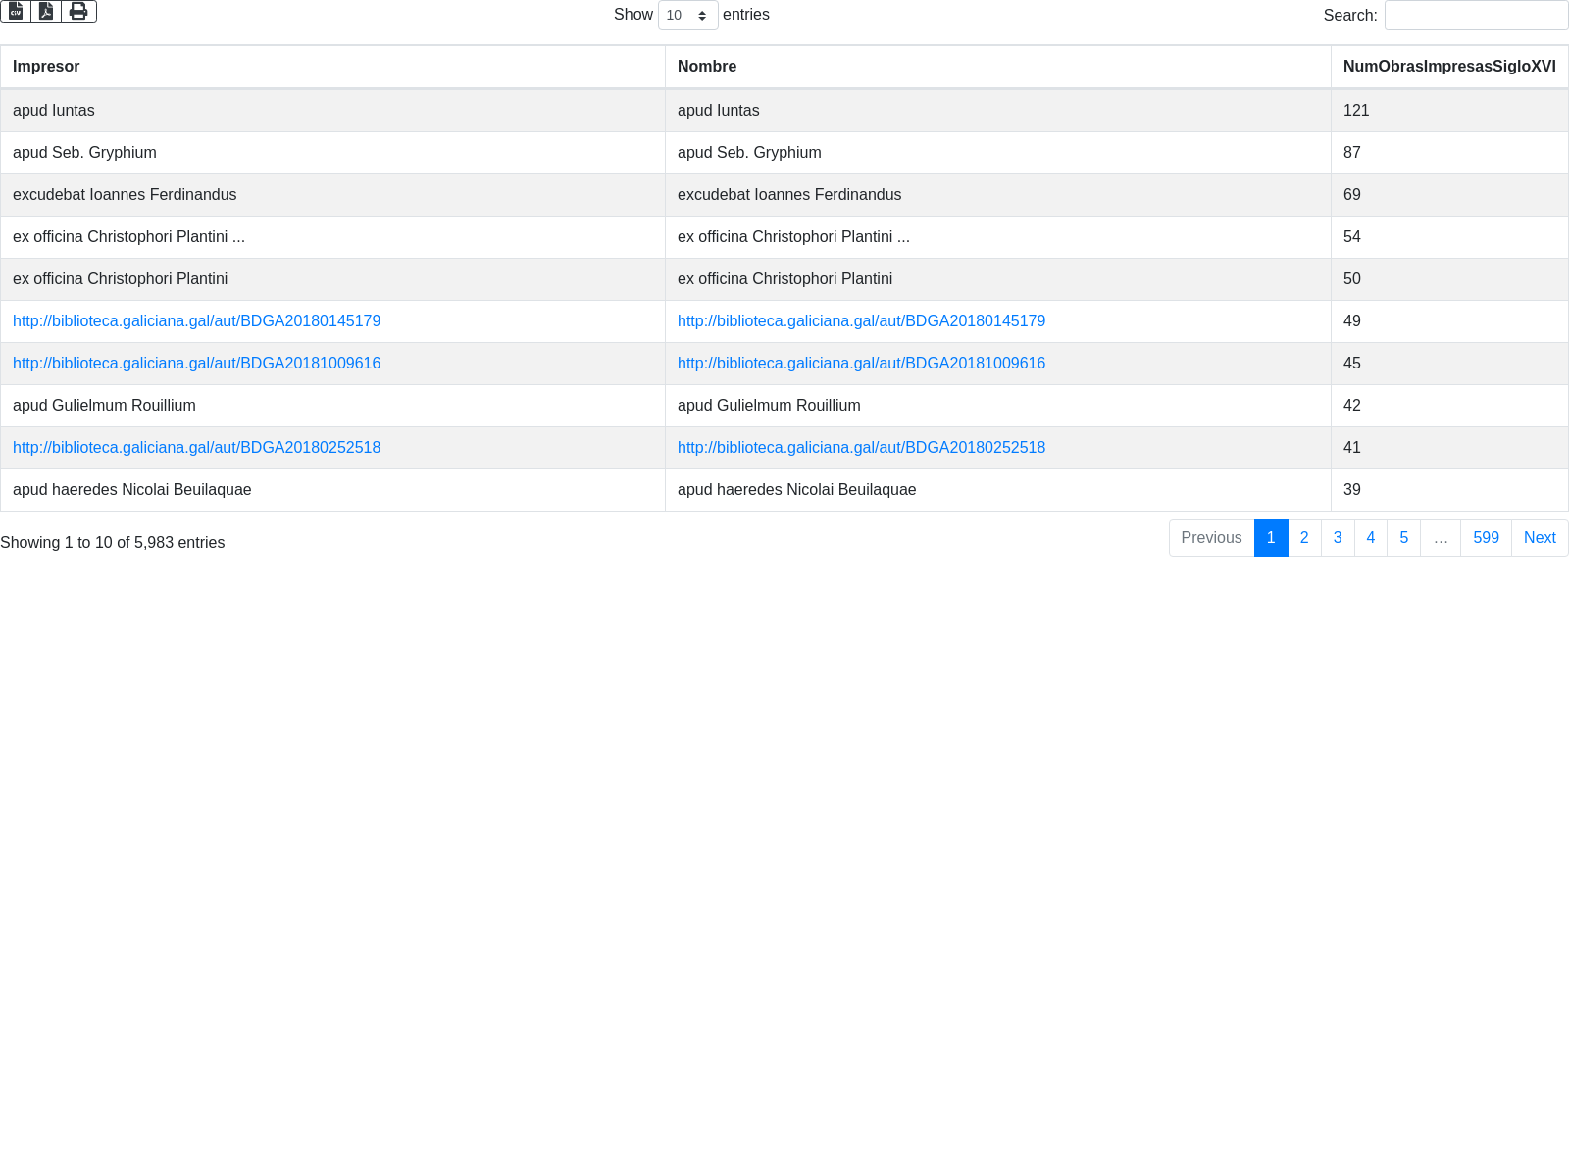Jump to page 5 in pagination
1569x1176 pixels.
click(1403, 538)
